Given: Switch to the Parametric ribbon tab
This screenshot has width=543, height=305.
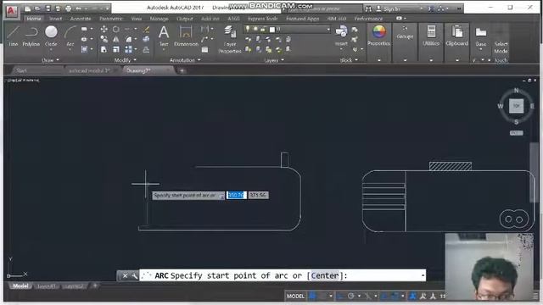Looking at the screenshot, I should [111, 19].
